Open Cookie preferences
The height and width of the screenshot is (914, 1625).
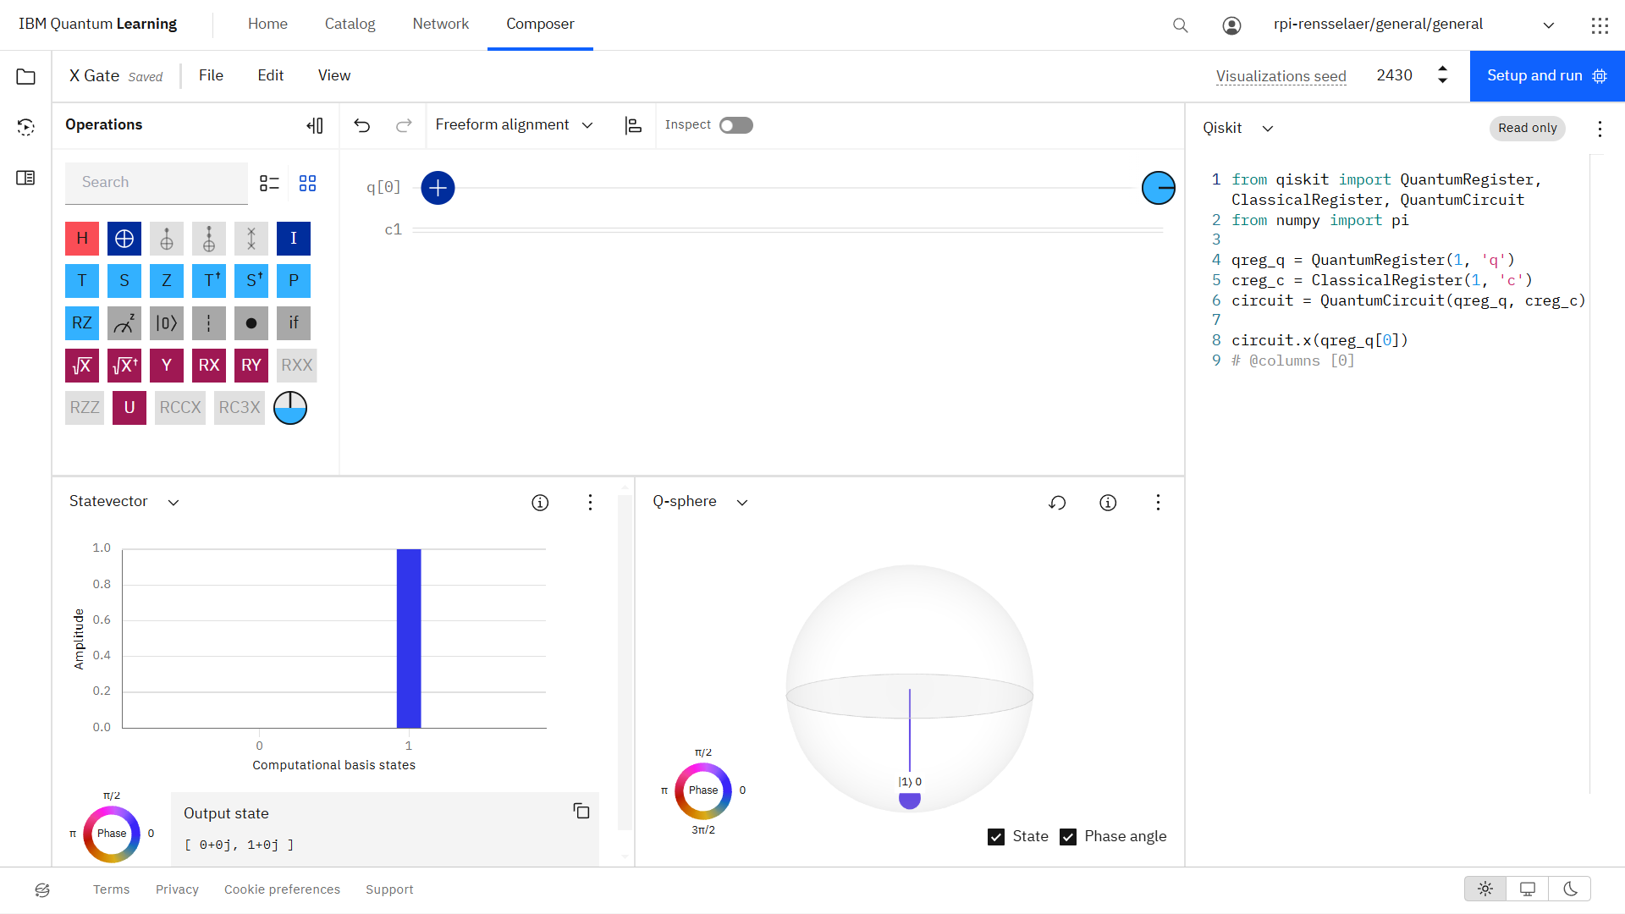point(282,889)
